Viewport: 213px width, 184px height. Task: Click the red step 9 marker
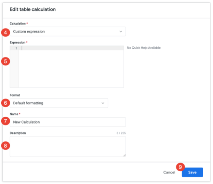[x=180, y=167]
